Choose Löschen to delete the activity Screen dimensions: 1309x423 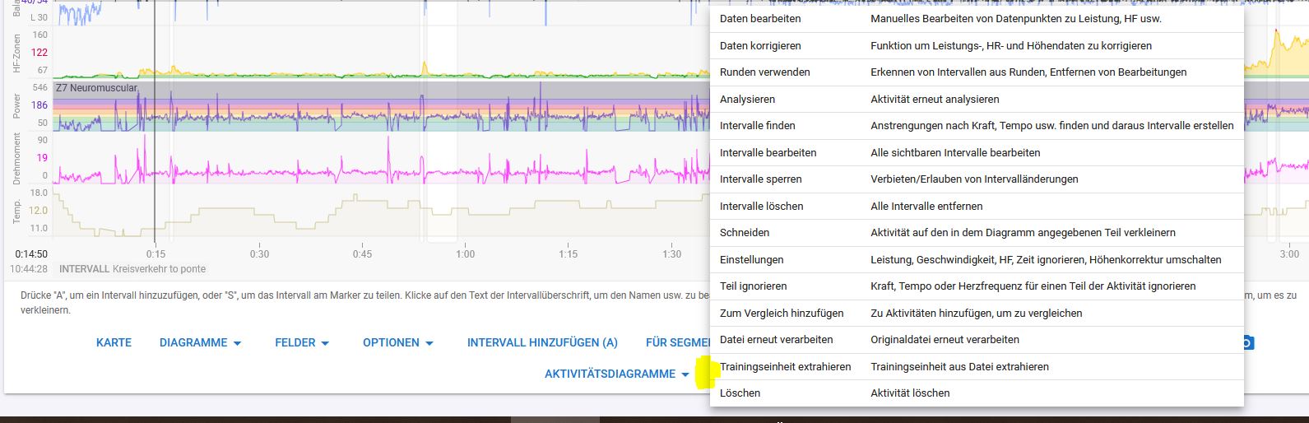tap(977, 393)
